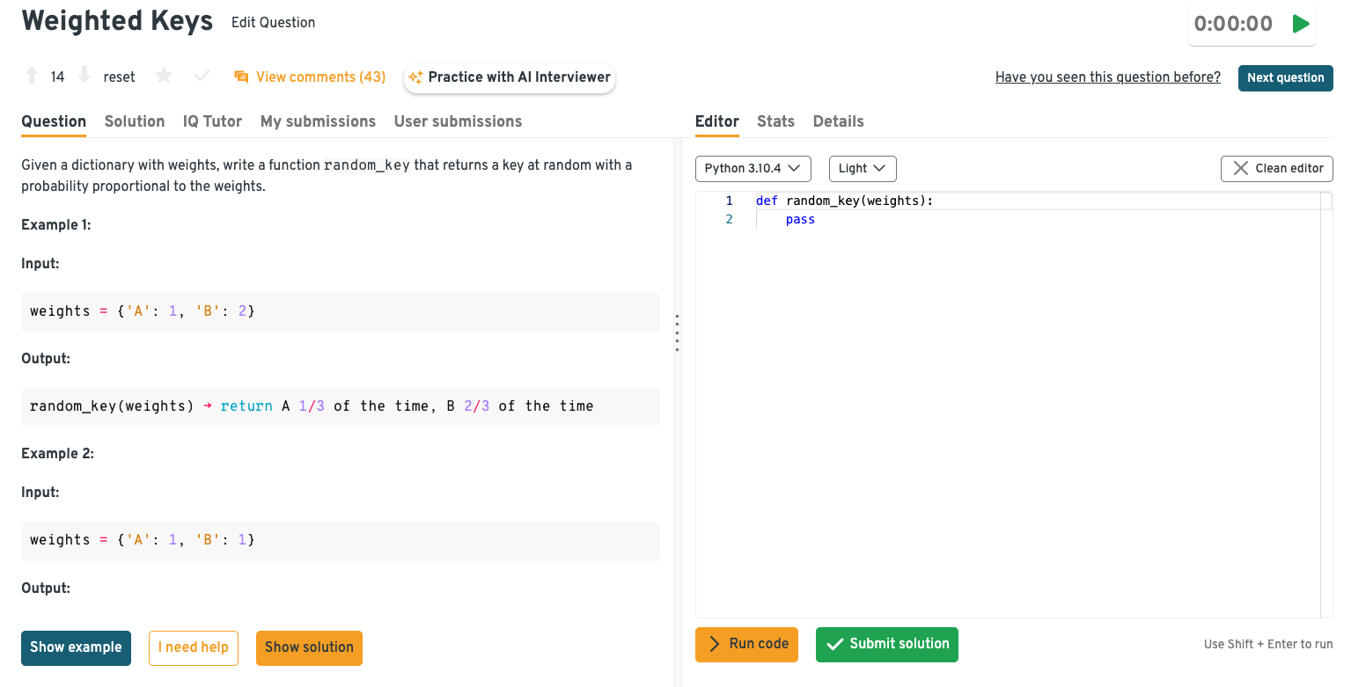Select the Stats tab

775,121
